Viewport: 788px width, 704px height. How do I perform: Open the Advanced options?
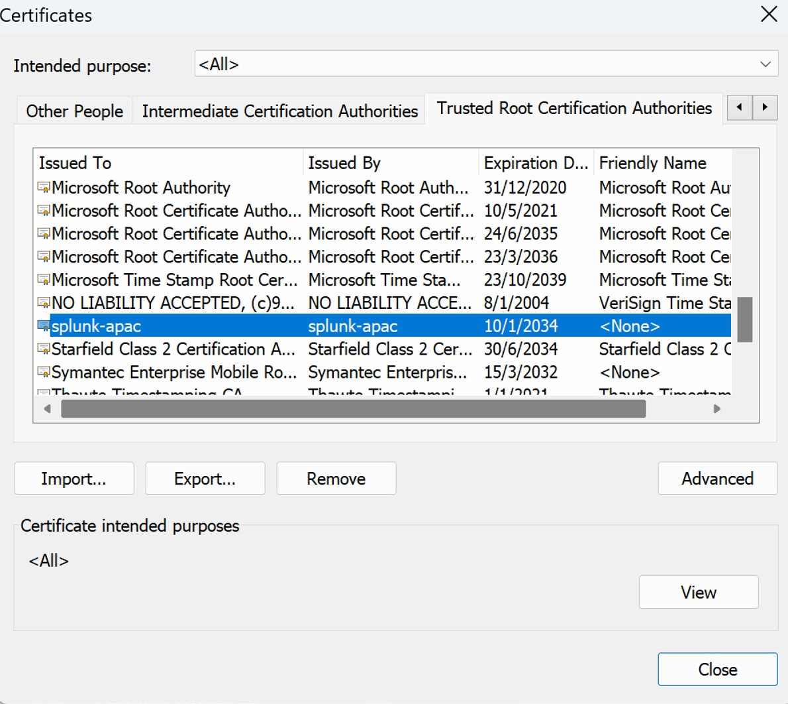[x=718, y=479]
